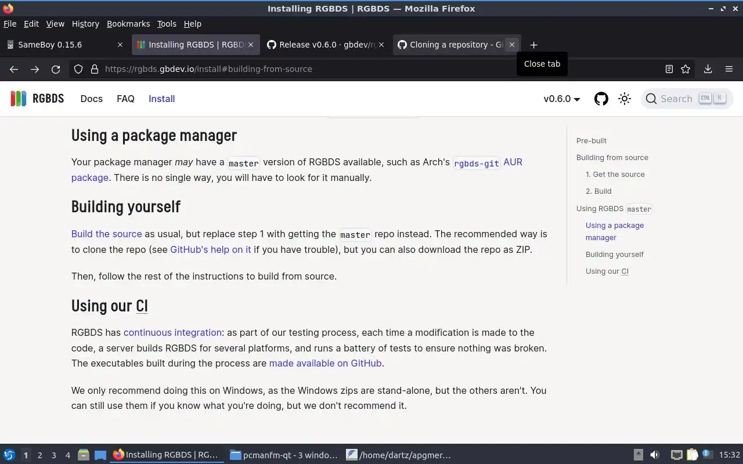Open volume control in system tray

click(x=655, y=455)
